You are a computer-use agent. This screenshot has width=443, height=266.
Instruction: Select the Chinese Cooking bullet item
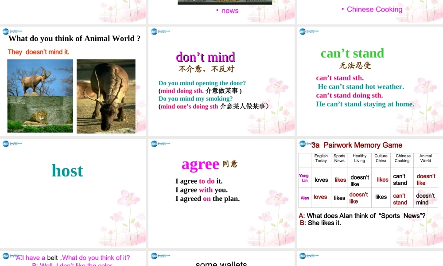[374, 9]
